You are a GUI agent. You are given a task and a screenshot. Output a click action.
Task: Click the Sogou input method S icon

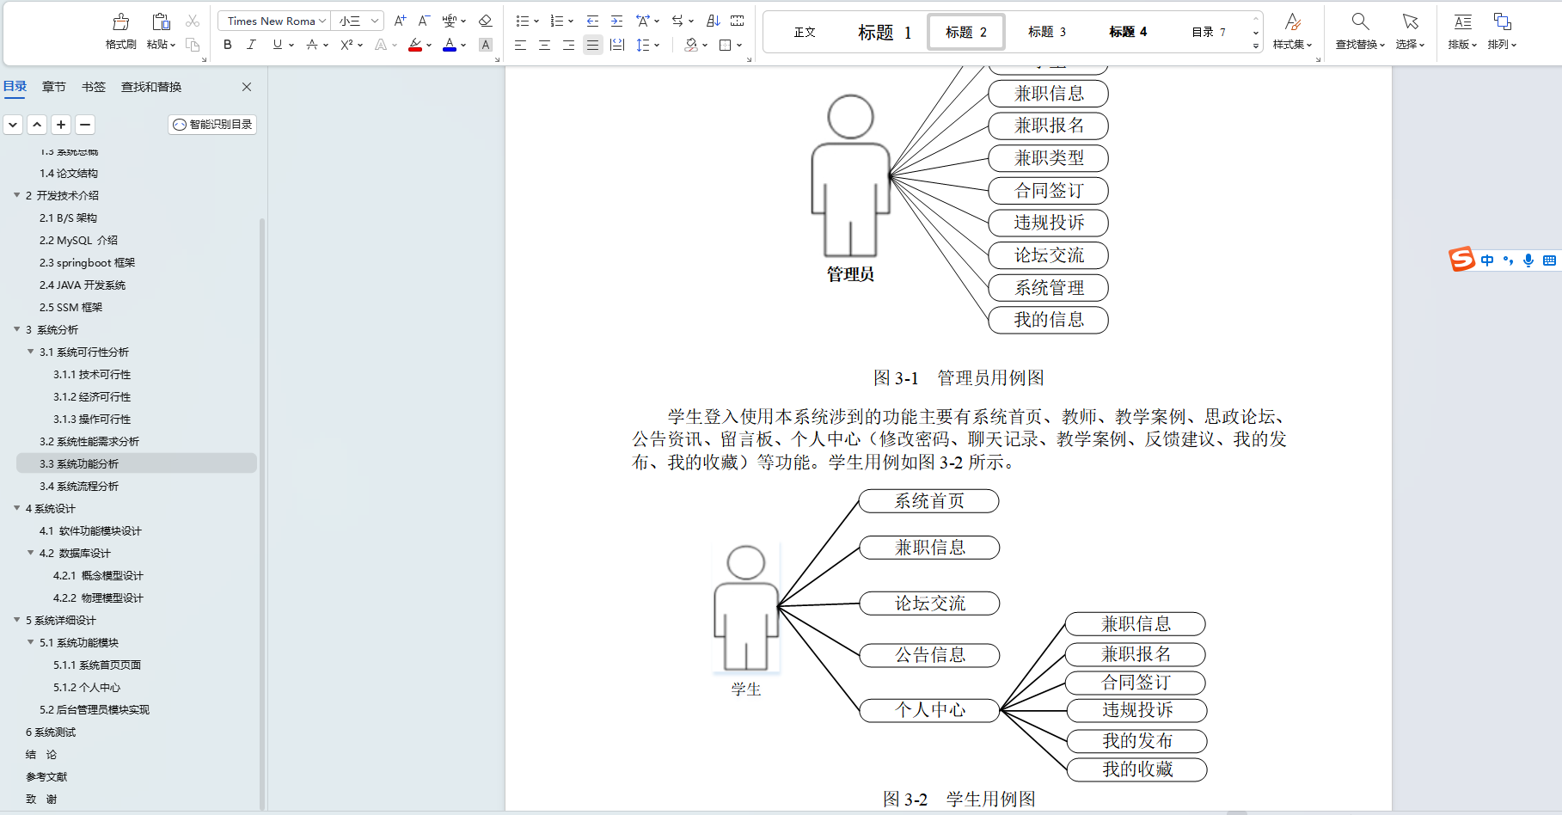(x=1461, y=260)
